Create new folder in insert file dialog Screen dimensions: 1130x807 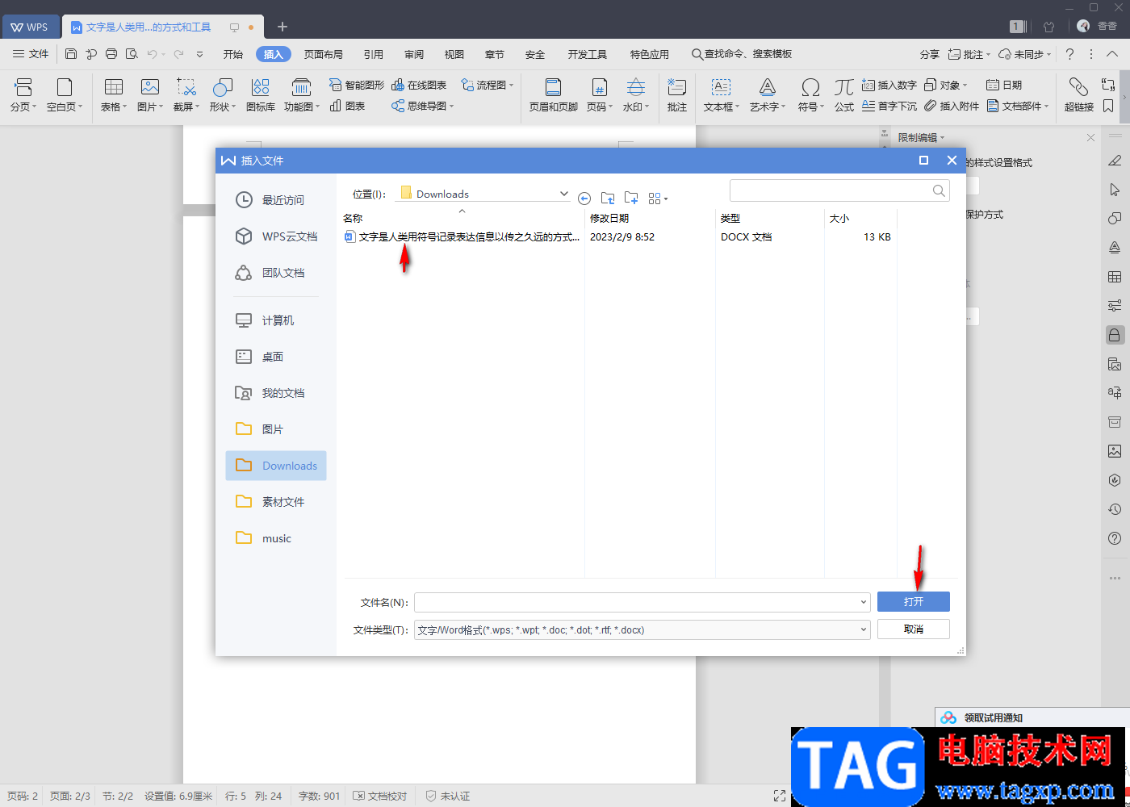(631, 198)
